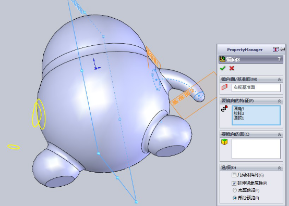
Task: Cancel the mirror with the red X
Action: point(232,68)
